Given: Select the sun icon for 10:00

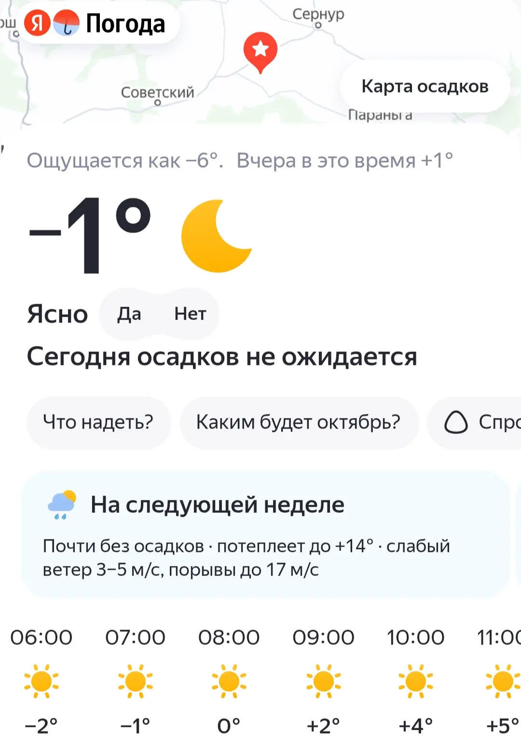Looking at the screenshot, I should click(416, 681).
